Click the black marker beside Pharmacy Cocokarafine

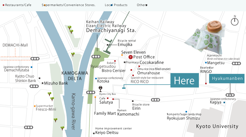125,62
